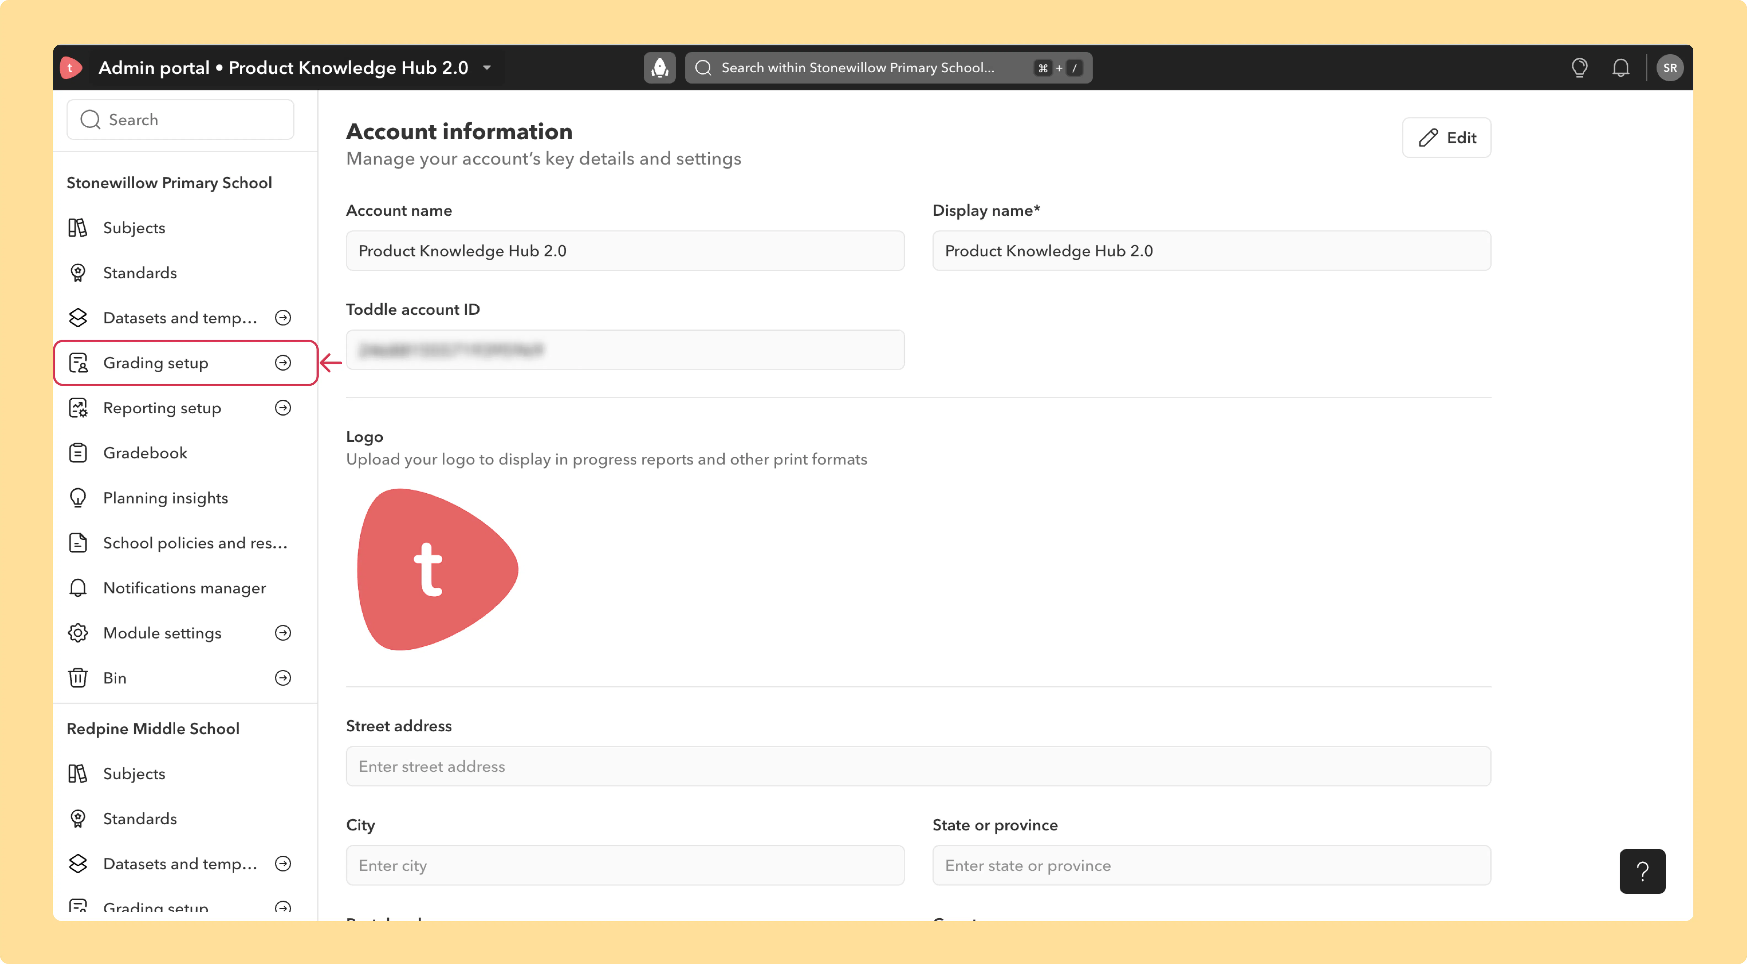Click the Subjects books icon under Redpine Middle School

78,773
